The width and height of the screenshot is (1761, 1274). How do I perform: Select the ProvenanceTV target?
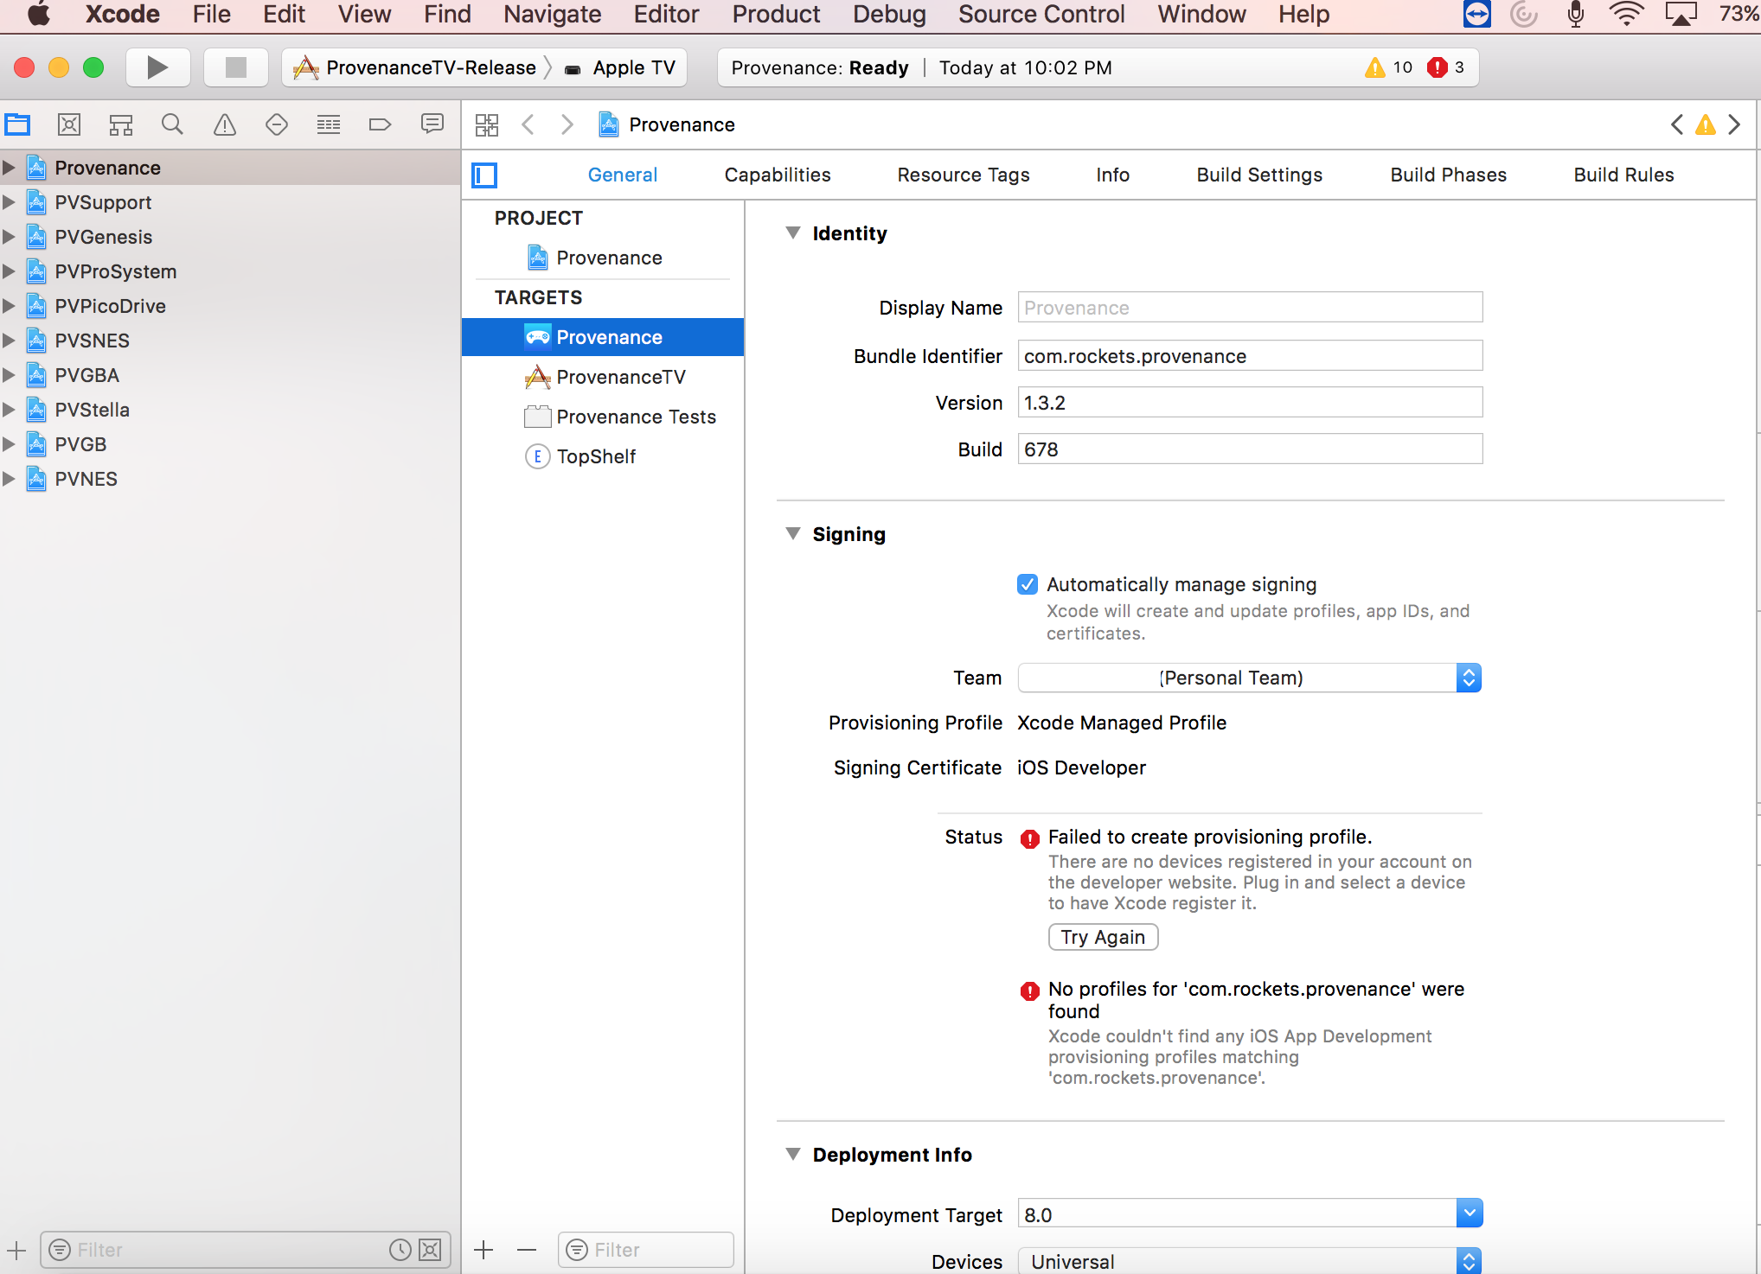(x=604, y=377)
